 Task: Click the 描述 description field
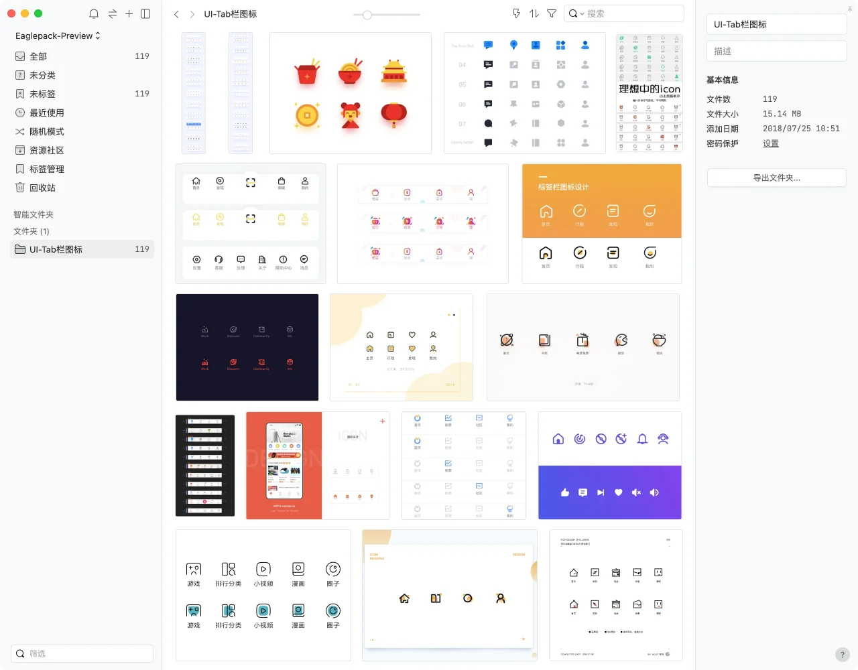[776, 51]
